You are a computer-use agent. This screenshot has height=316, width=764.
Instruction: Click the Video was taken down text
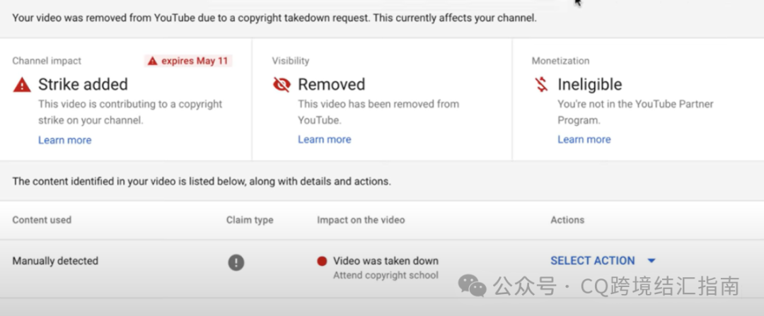[386, 261]
